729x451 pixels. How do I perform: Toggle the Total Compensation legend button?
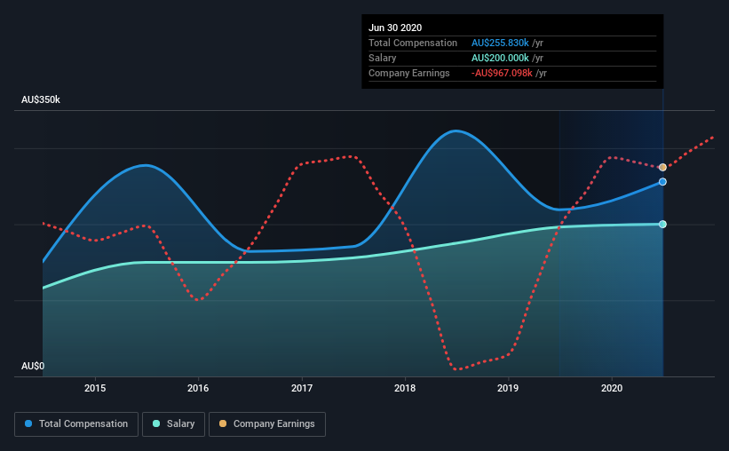coord(76,424)
